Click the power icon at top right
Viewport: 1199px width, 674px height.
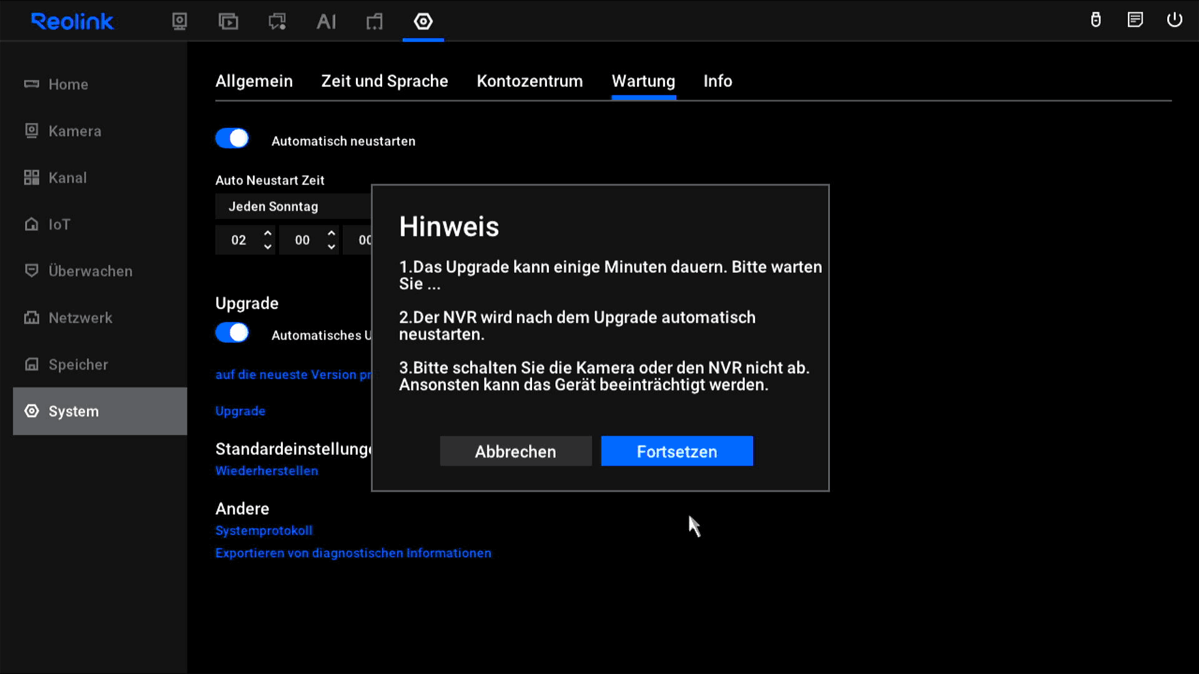pyautogui.click(x=1175, y=20)
